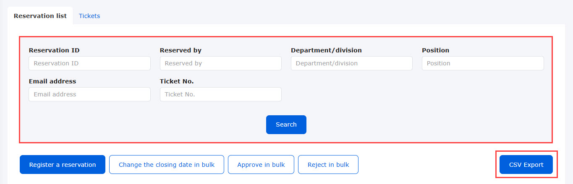The height and width of the screenshot is (184, 573).
Task: Run the Search button
Action: [286, 124]
